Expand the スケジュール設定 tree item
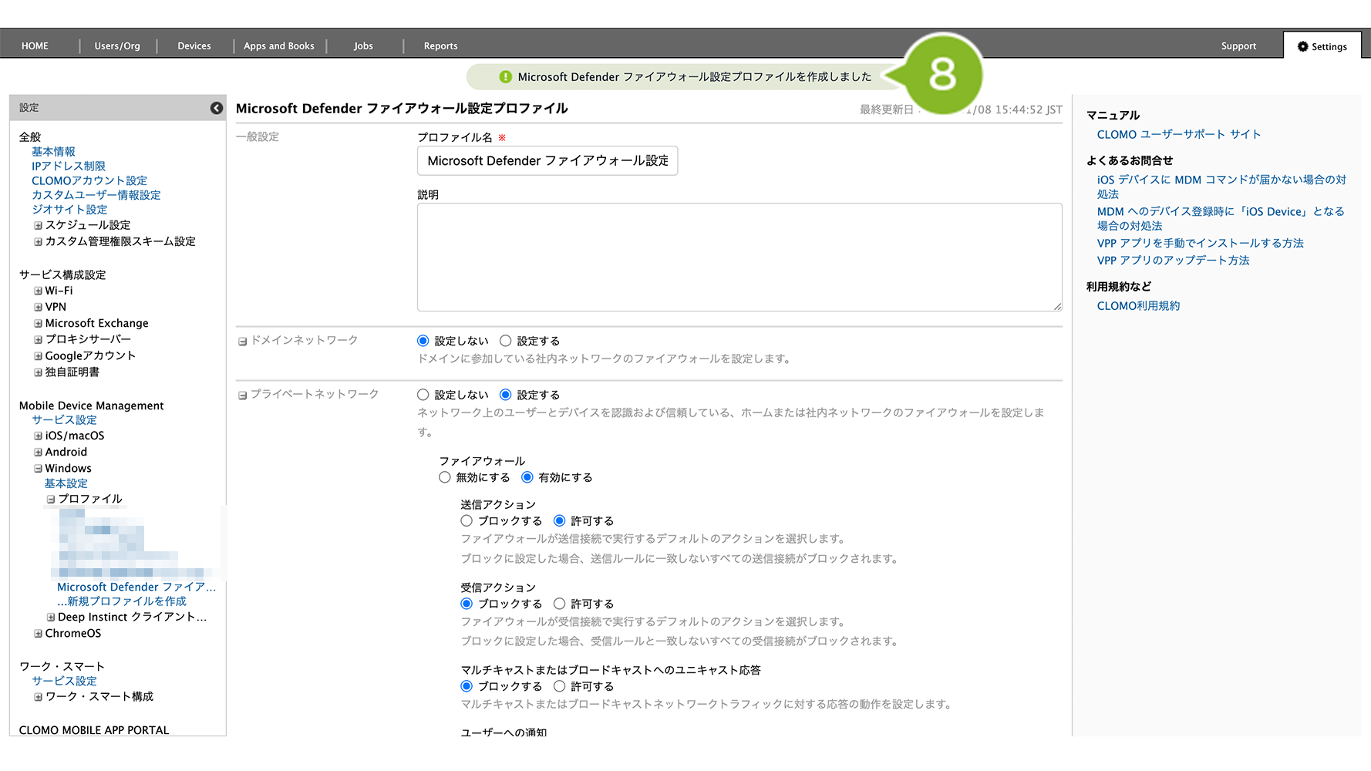The width and height of the screenshot is (1371, 771). 38,226
